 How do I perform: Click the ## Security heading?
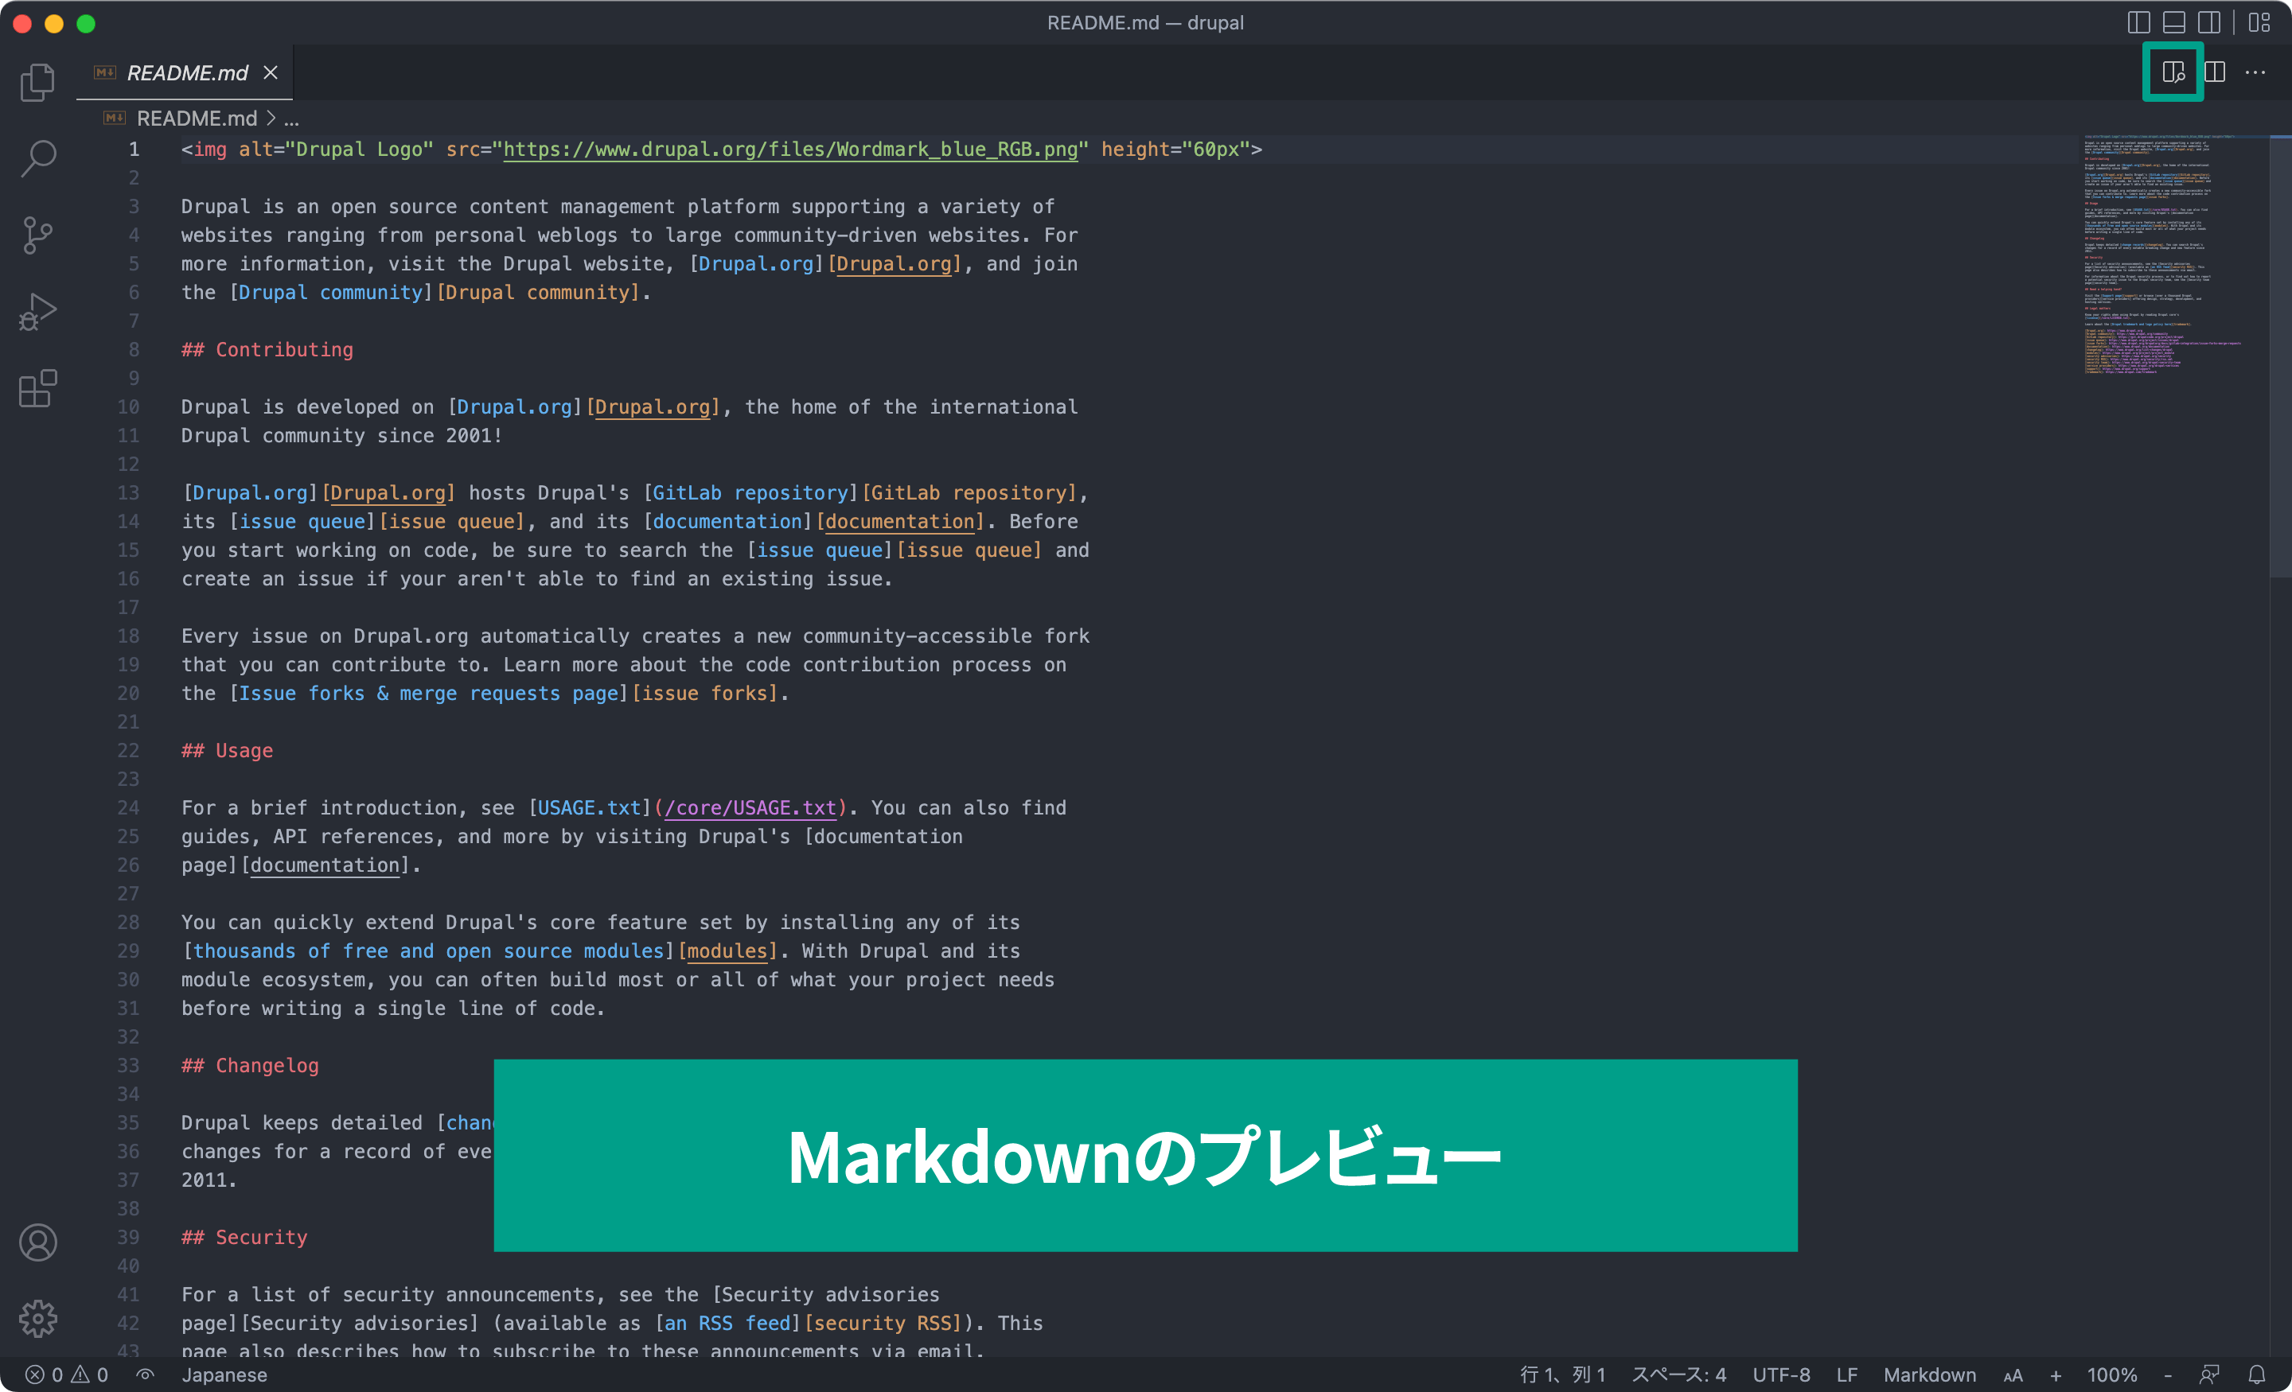pyautogui.click(x=244, y=1237)
